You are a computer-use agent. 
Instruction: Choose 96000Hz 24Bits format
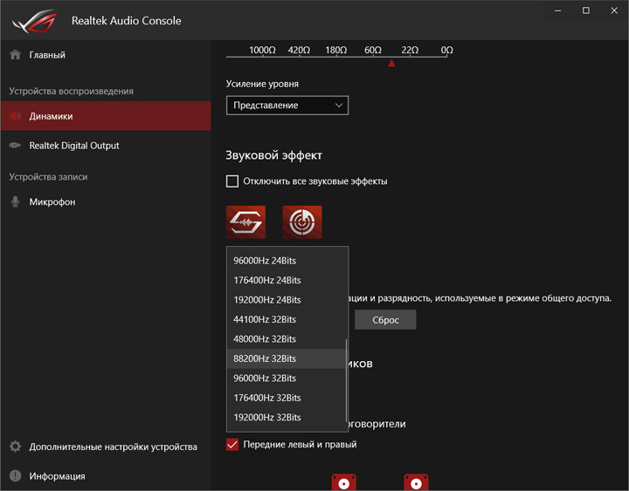(x=287, y=261)
